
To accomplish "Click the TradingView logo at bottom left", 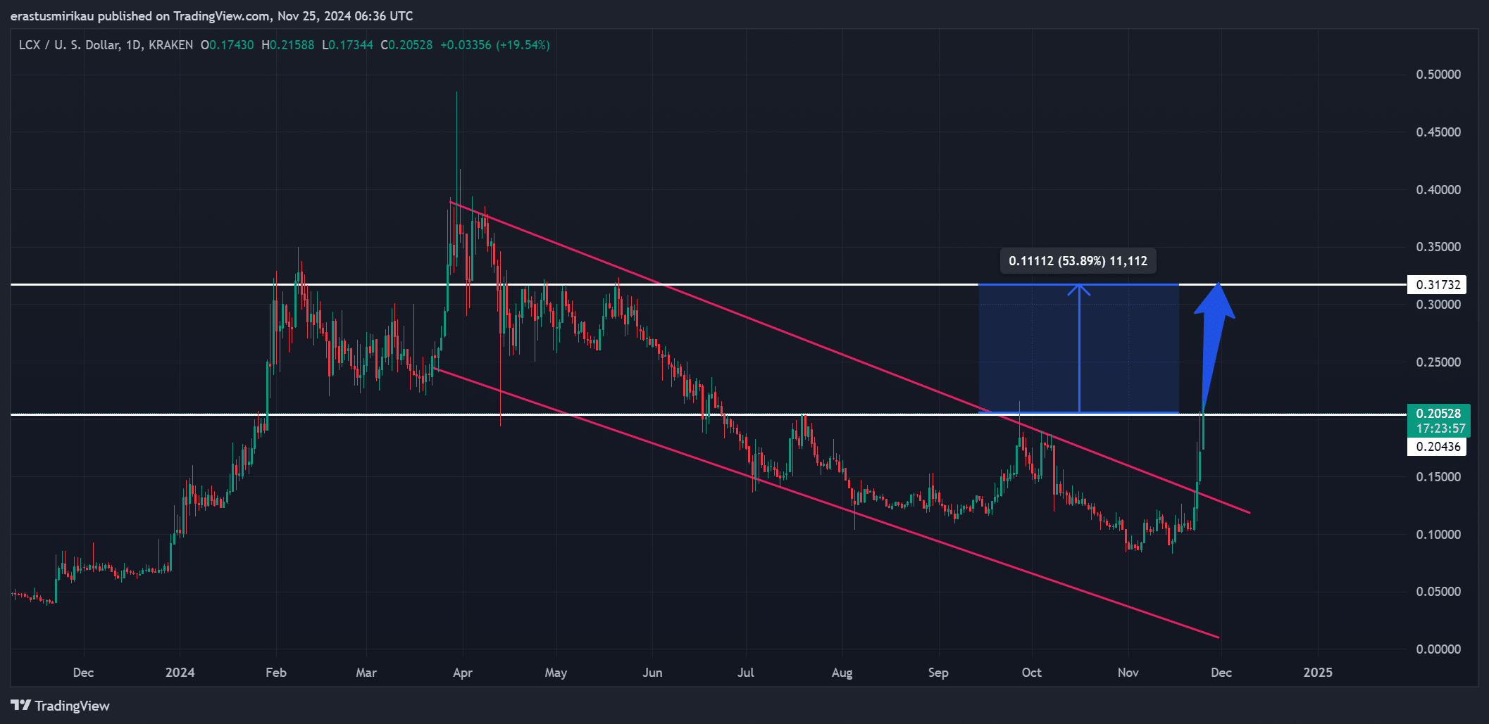I will click(x=61, y=706).
